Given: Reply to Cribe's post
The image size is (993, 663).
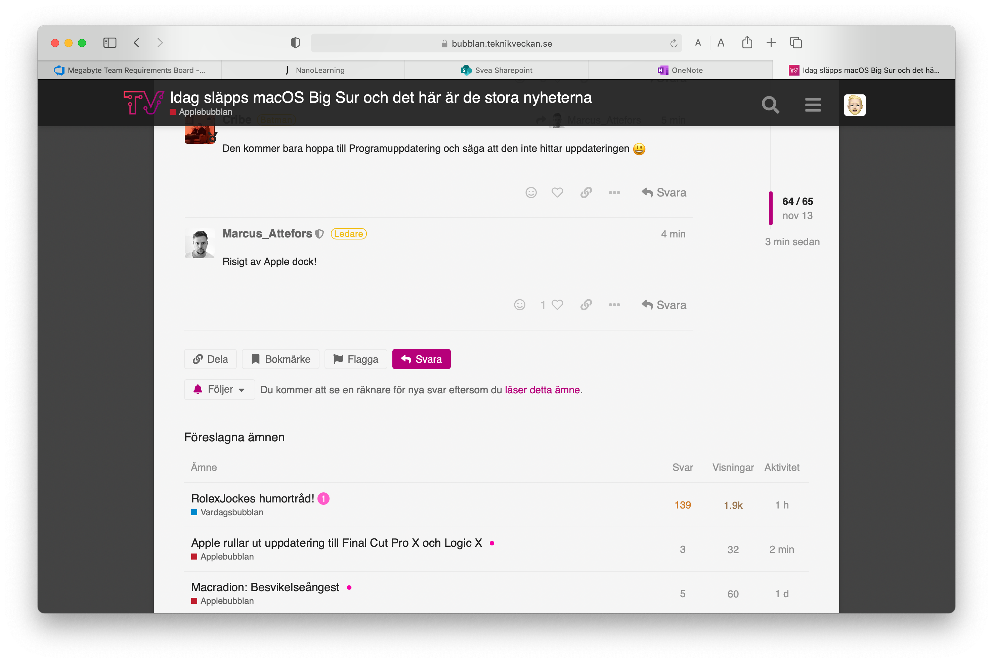Looking at the screenshot, I should pos(664,193).
